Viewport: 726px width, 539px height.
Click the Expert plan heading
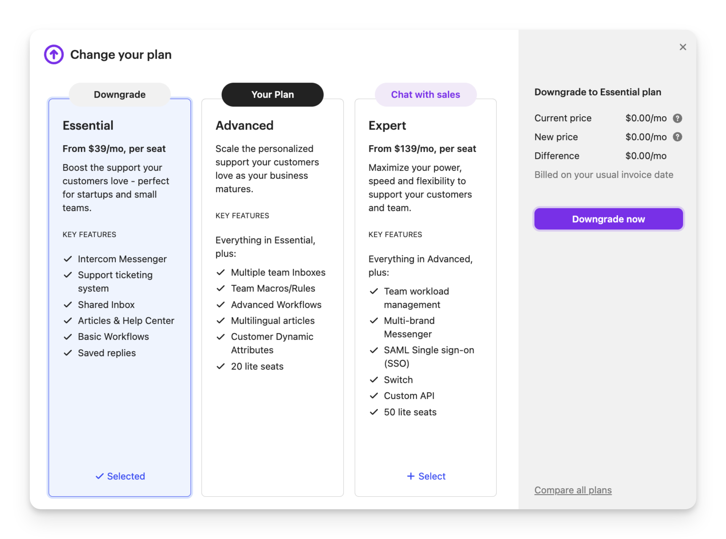[x=387, y=125]
